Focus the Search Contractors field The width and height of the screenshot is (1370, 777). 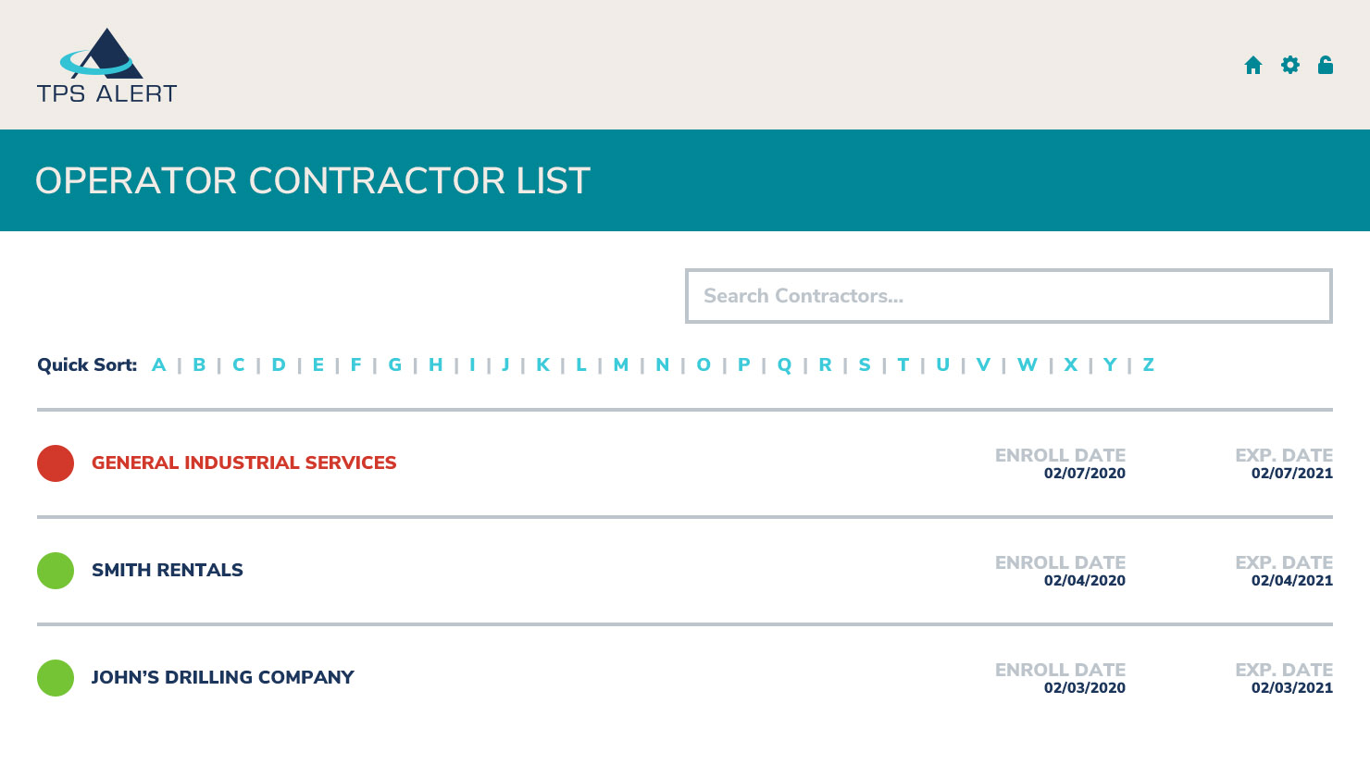click(1009, 296)
